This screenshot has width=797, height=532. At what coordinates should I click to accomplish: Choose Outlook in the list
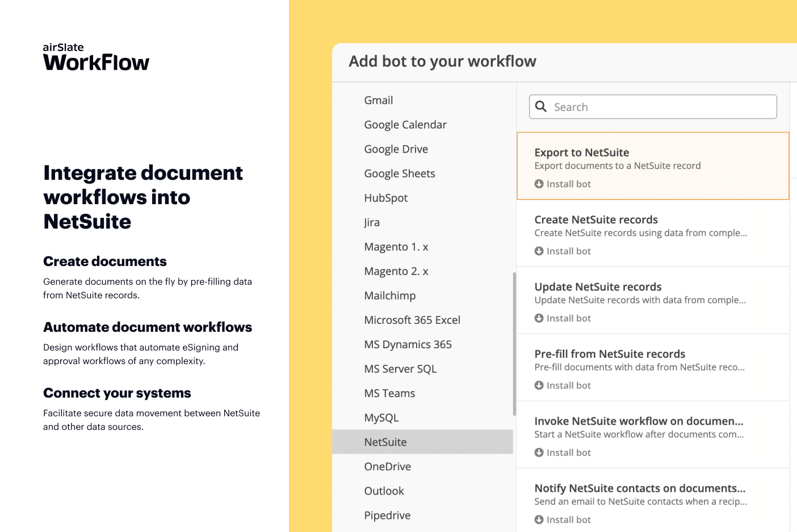[x=384, y=491]
